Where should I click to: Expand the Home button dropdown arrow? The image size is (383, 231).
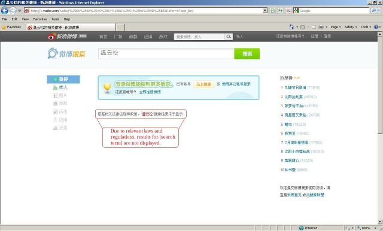point(297,27)
